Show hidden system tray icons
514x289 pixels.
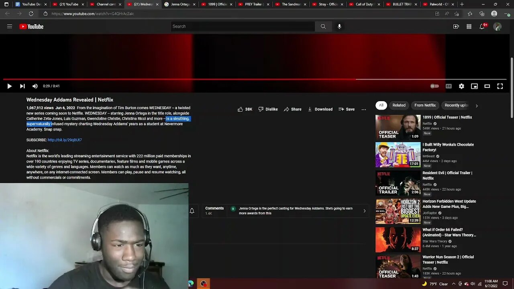[454, 284]
